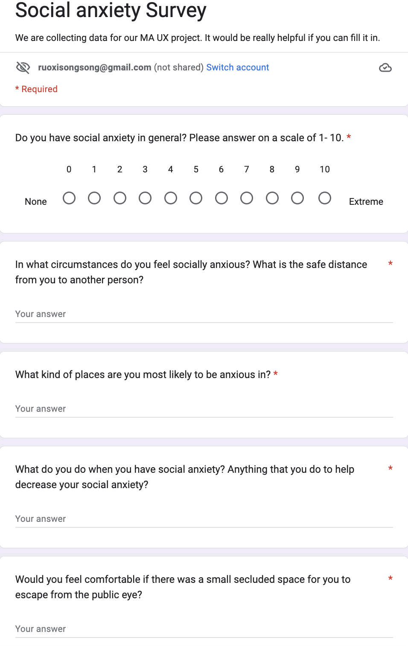
Task: Select 0 on the anxiety scale
Action: point(69,198)
